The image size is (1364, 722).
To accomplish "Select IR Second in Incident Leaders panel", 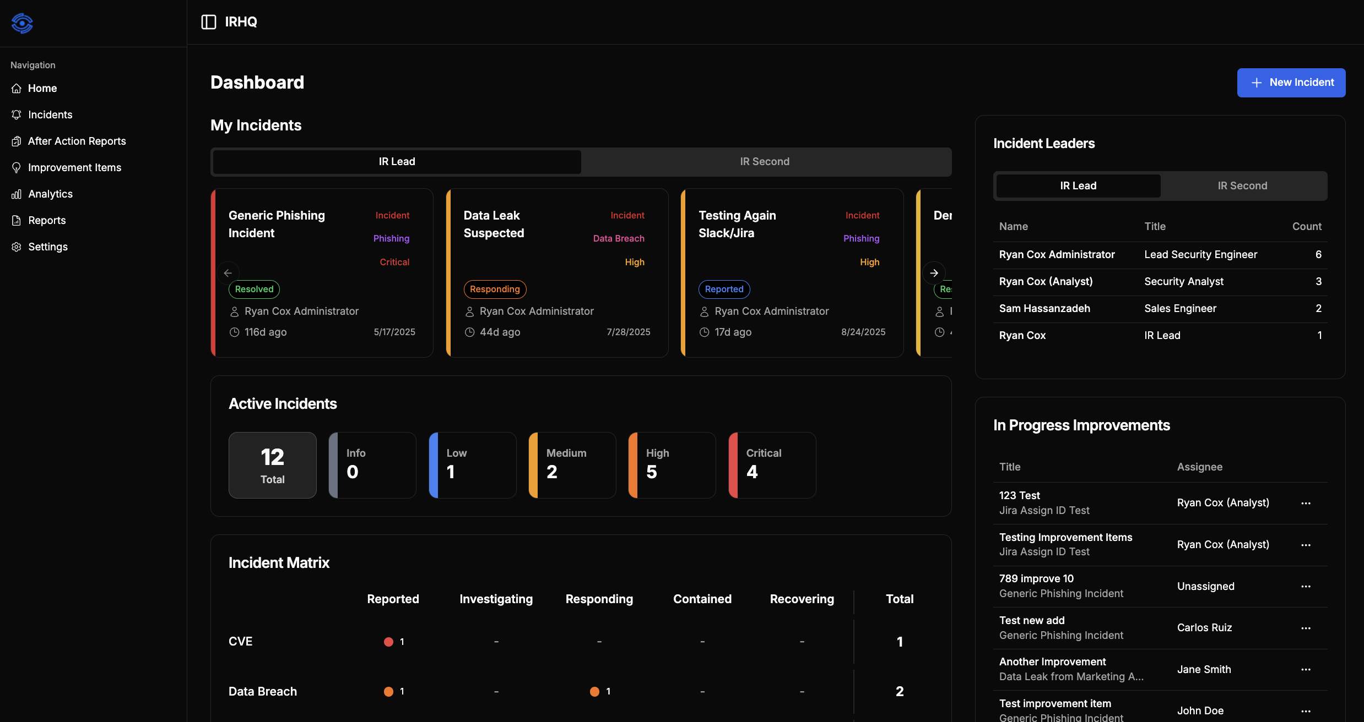I will 1242,185.
